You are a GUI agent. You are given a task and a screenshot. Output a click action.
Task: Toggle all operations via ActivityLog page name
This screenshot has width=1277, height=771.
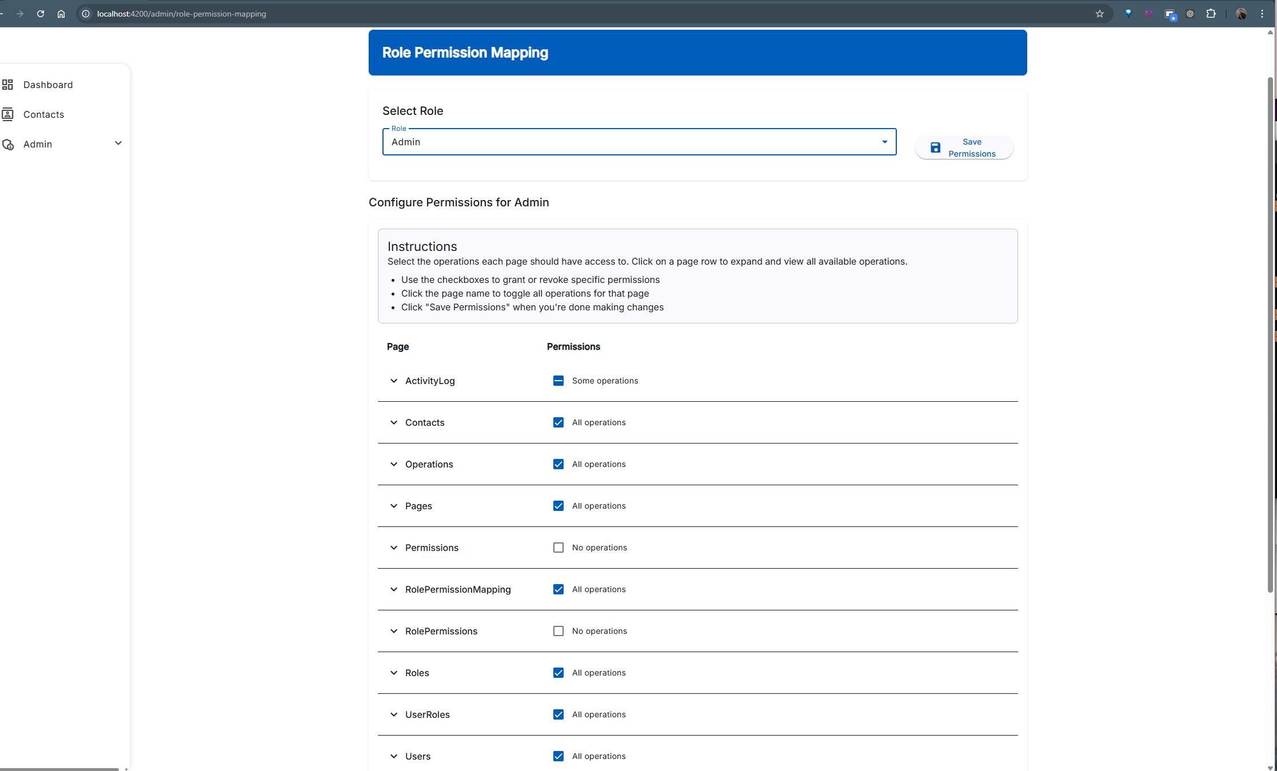click(430, 381)
